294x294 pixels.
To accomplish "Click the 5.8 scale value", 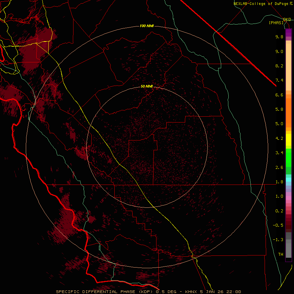I will [x=279, y=109].
